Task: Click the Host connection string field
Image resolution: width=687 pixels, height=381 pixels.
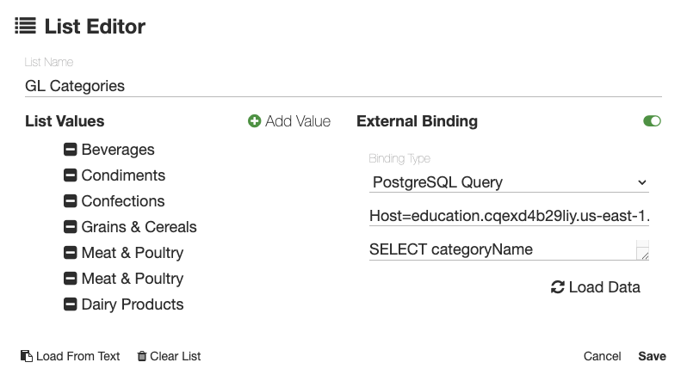Action: [x=508, y=216]
